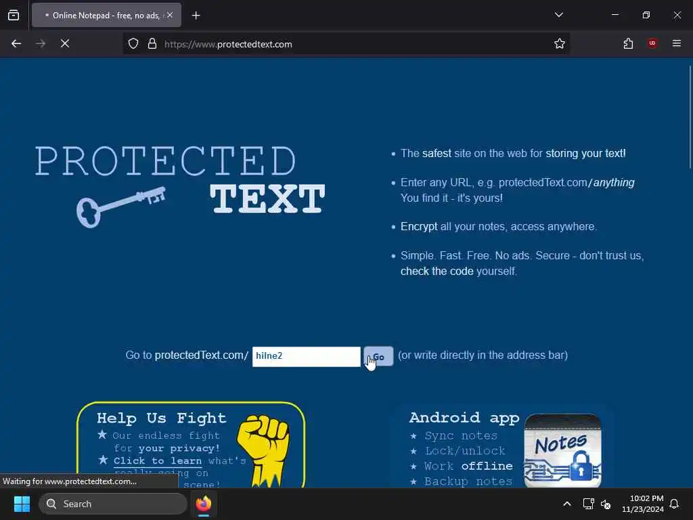Image resolution: width=693 pixels, height=520 pixels.
Task: Open 'Click to learn' privacy link
Action: coord(157,460)
